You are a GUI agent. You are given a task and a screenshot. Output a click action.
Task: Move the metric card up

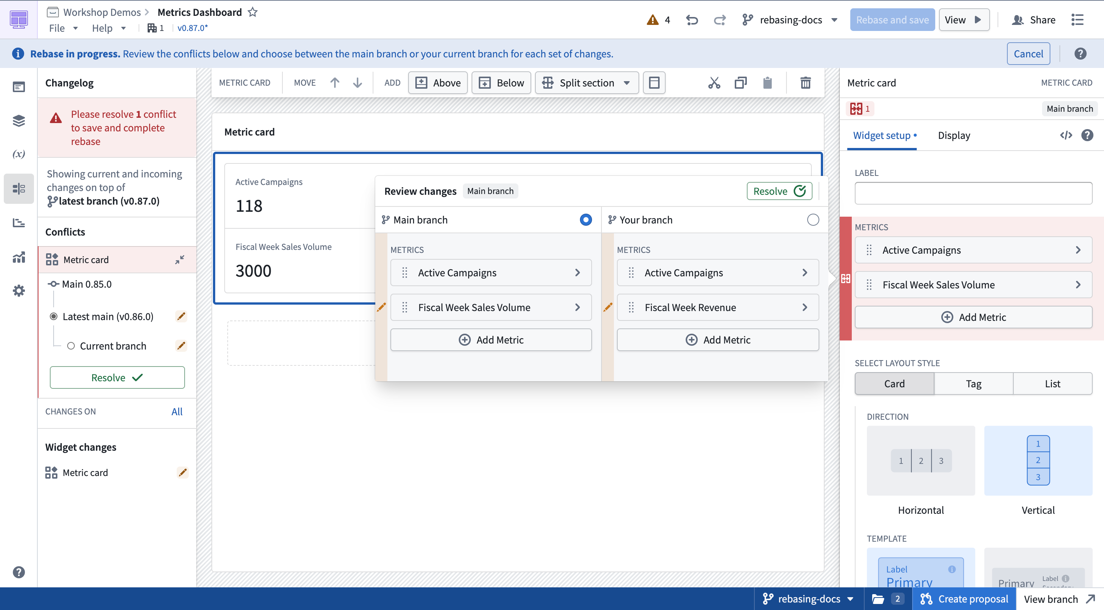(x=335, y=83)
